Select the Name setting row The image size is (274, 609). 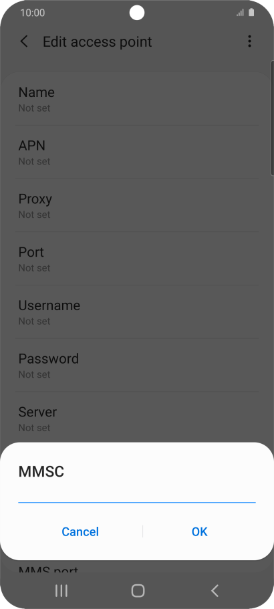137,99
